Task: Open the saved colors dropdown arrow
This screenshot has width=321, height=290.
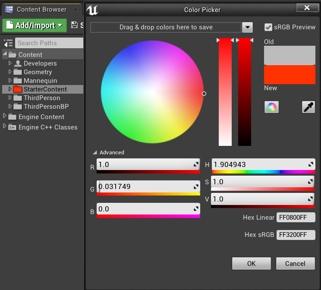Action: click(247, 27)
